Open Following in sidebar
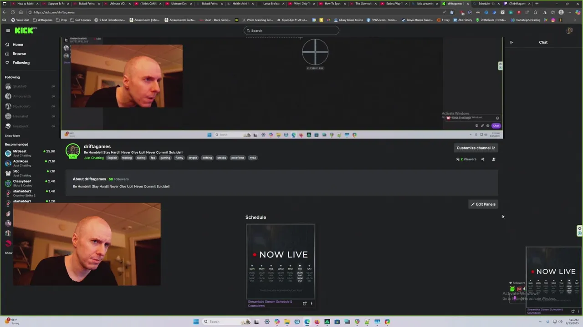This screenshot has height=327, width=583. coord(21,63)
